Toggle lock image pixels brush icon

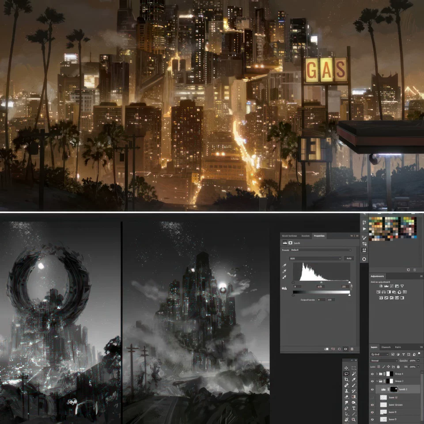pyautogui.click(x=384, y=367)
